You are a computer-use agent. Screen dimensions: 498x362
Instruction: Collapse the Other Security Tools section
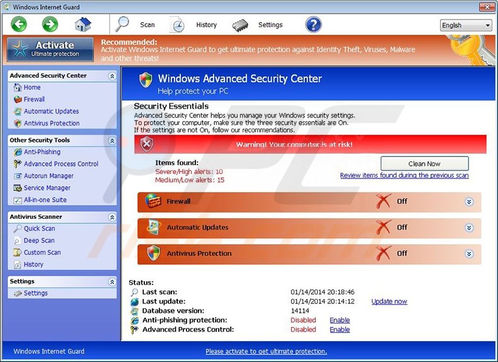point(112,141)
